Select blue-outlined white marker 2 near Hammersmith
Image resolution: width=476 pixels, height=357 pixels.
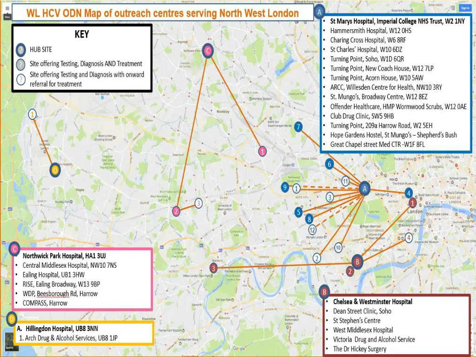point(317,258)
